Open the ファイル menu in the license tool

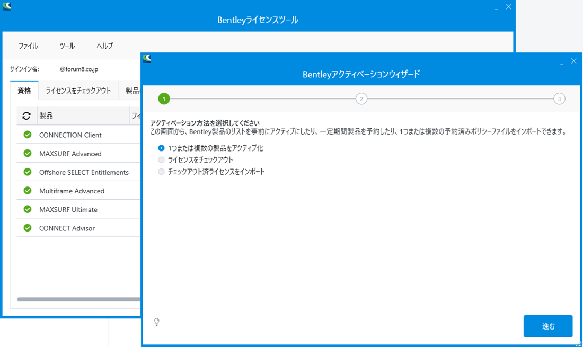(28, 46)
